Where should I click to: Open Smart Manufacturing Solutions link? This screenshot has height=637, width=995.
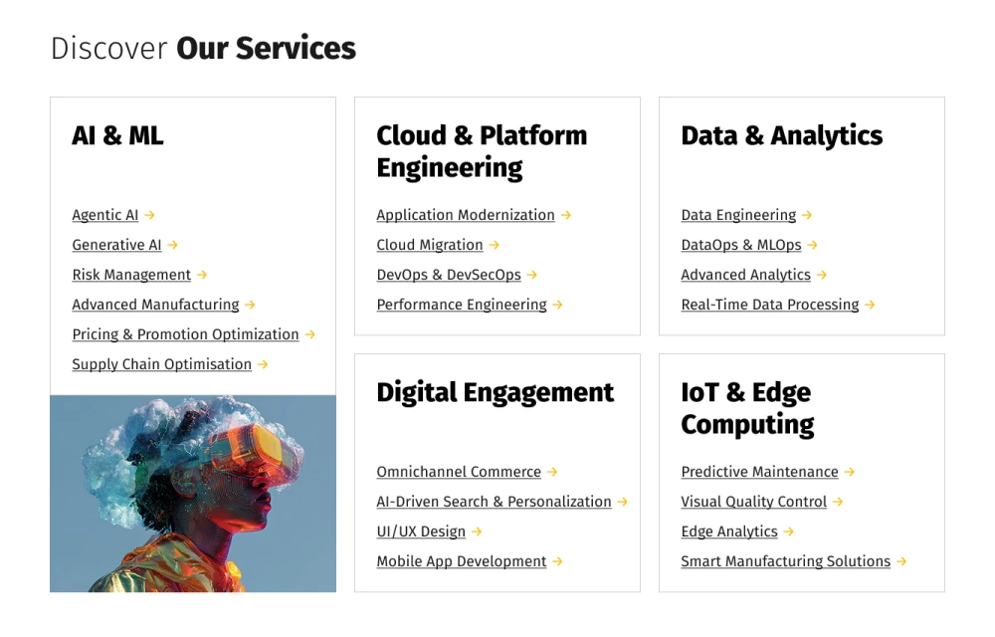[786, 561]
